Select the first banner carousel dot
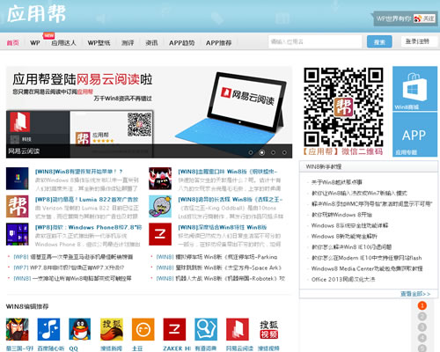This screenshot has width=440, height=352. pos(251,152)
